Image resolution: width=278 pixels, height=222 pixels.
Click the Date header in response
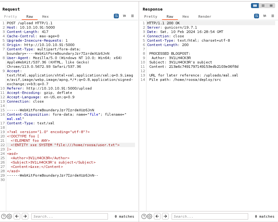[x=185, y=32]
